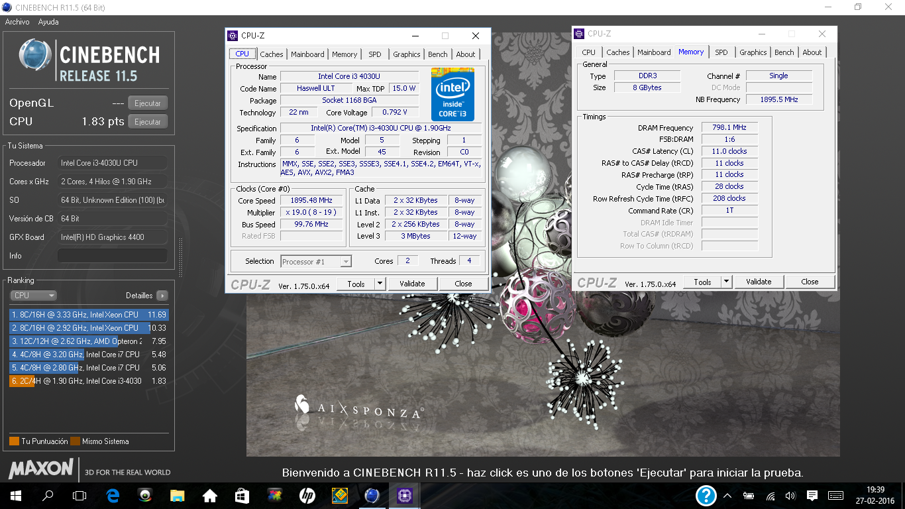This screenshot has width=905, height=509.
Task: Click Tools button in left CPU-Z window
Action: 356,284
